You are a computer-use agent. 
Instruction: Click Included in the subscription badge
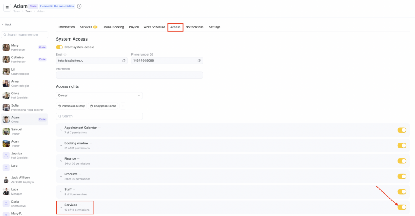[57, 6]
